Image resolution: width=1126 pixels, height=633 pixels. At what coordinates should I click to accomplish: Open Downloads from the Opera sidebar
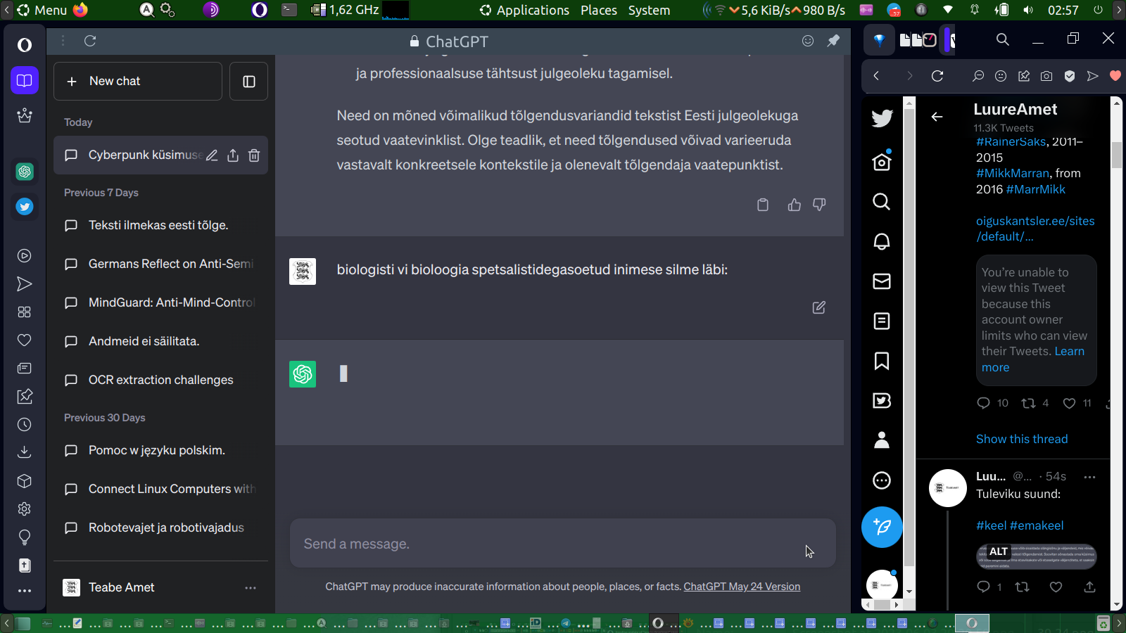point(25,452)
